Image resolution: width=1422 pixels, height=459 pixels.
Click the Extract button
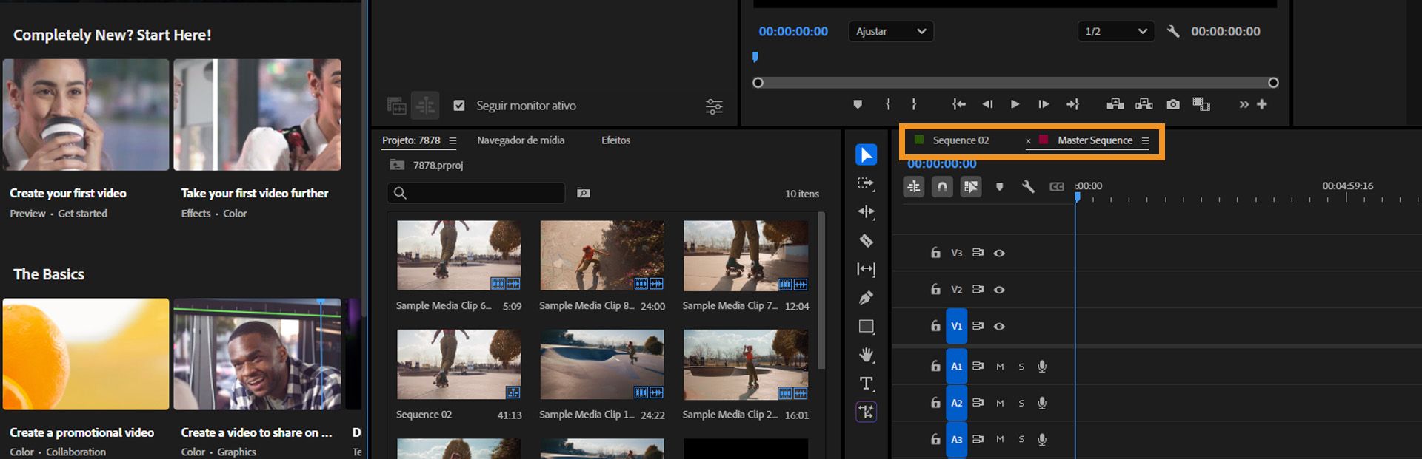1144,104
